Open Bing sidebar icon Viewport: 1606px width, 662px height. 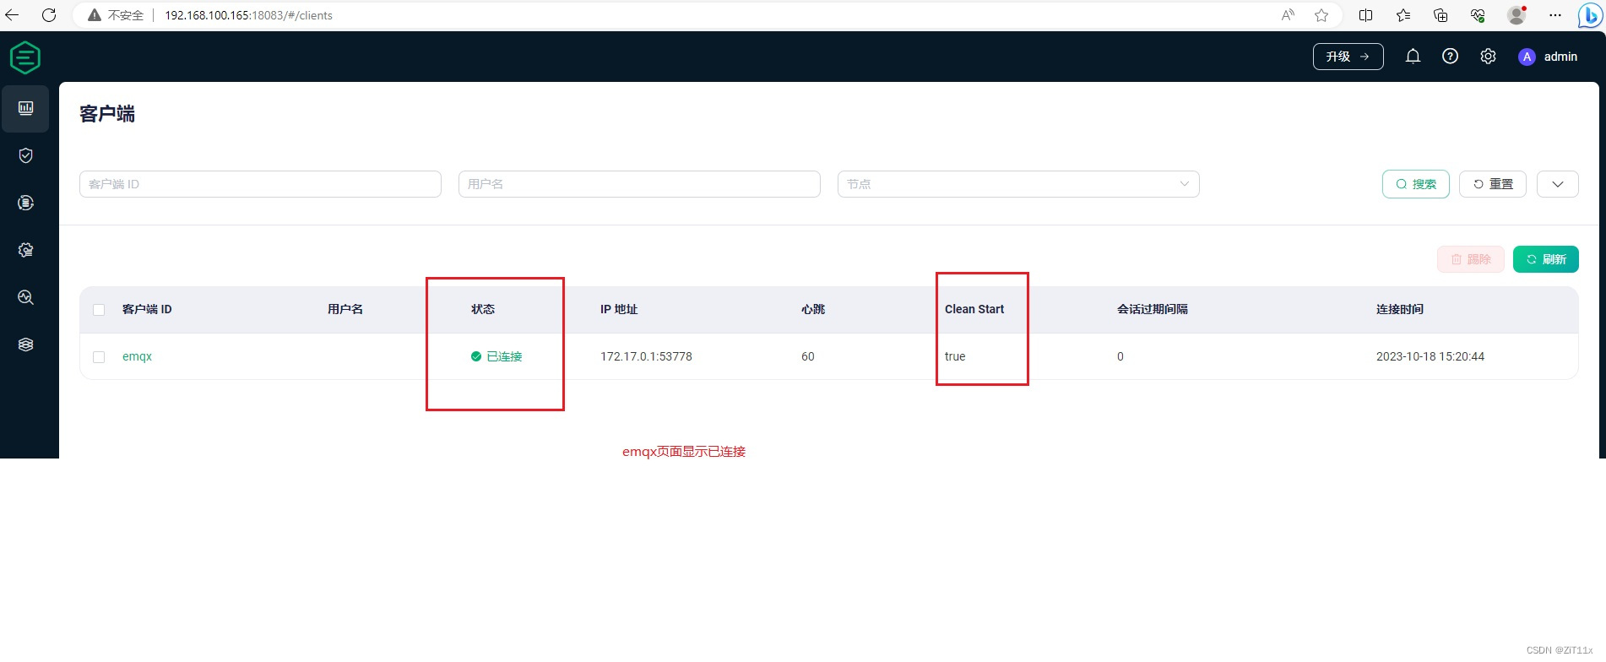[1590, 16]
